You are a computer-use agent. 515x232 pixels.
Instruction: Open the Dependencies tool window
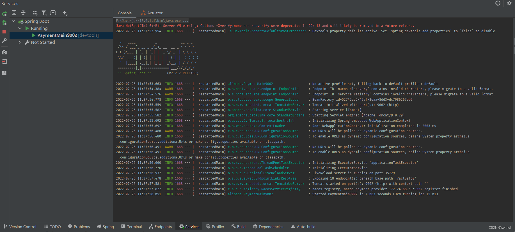click(268, 227)
